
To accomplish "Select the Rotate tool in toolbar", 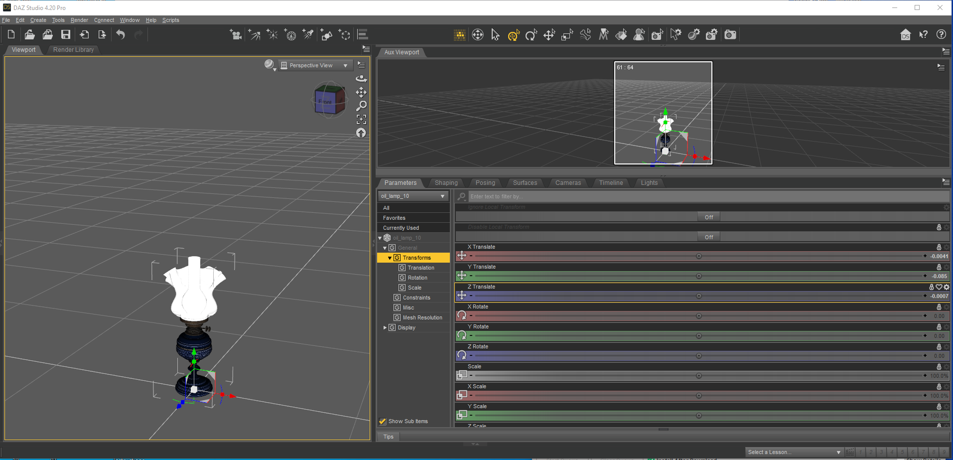I will (531, 34).
